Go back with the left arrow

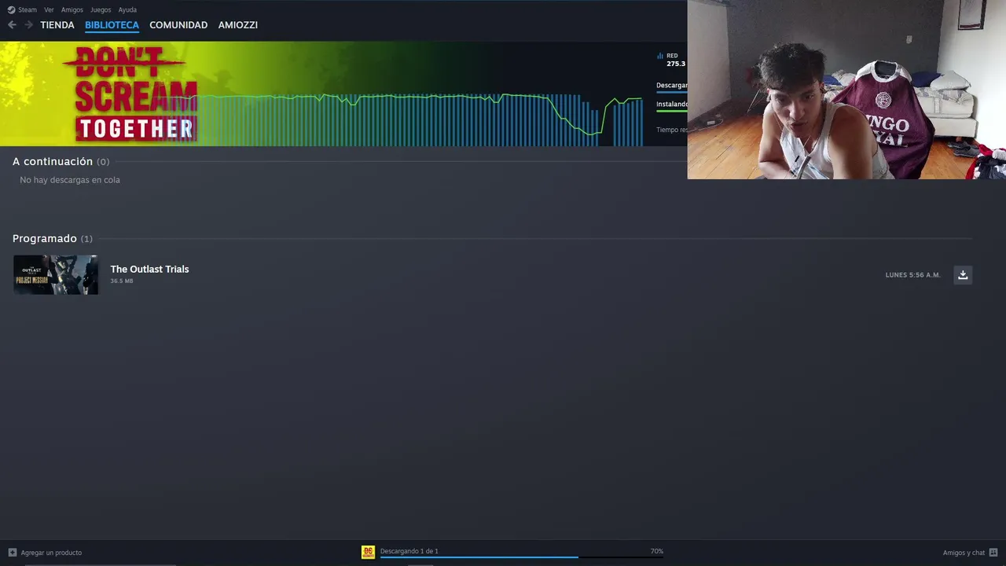pyautogui.click(x=12, y=25)
